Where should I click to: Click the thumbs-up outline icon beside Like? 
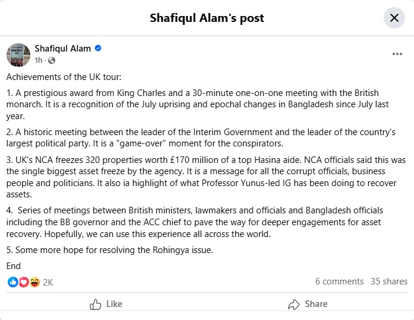tap(95, 305)
